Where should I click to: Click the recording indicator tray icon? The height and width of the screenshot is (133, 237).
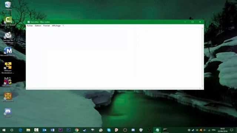coord(189,130)
